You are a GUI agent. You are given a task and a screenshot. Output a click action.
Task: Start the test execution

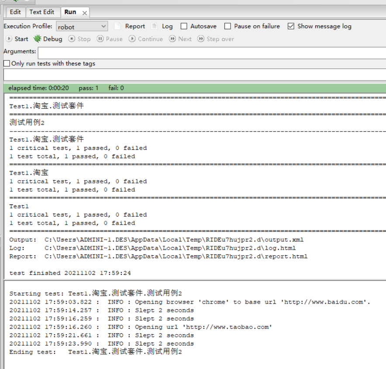17,39
